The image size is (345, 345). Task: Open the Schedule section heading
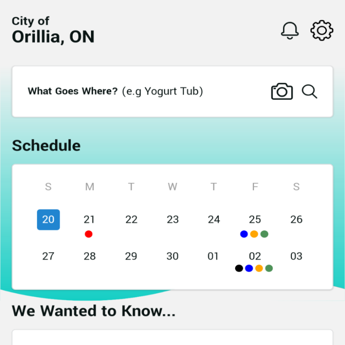point(46,145)
